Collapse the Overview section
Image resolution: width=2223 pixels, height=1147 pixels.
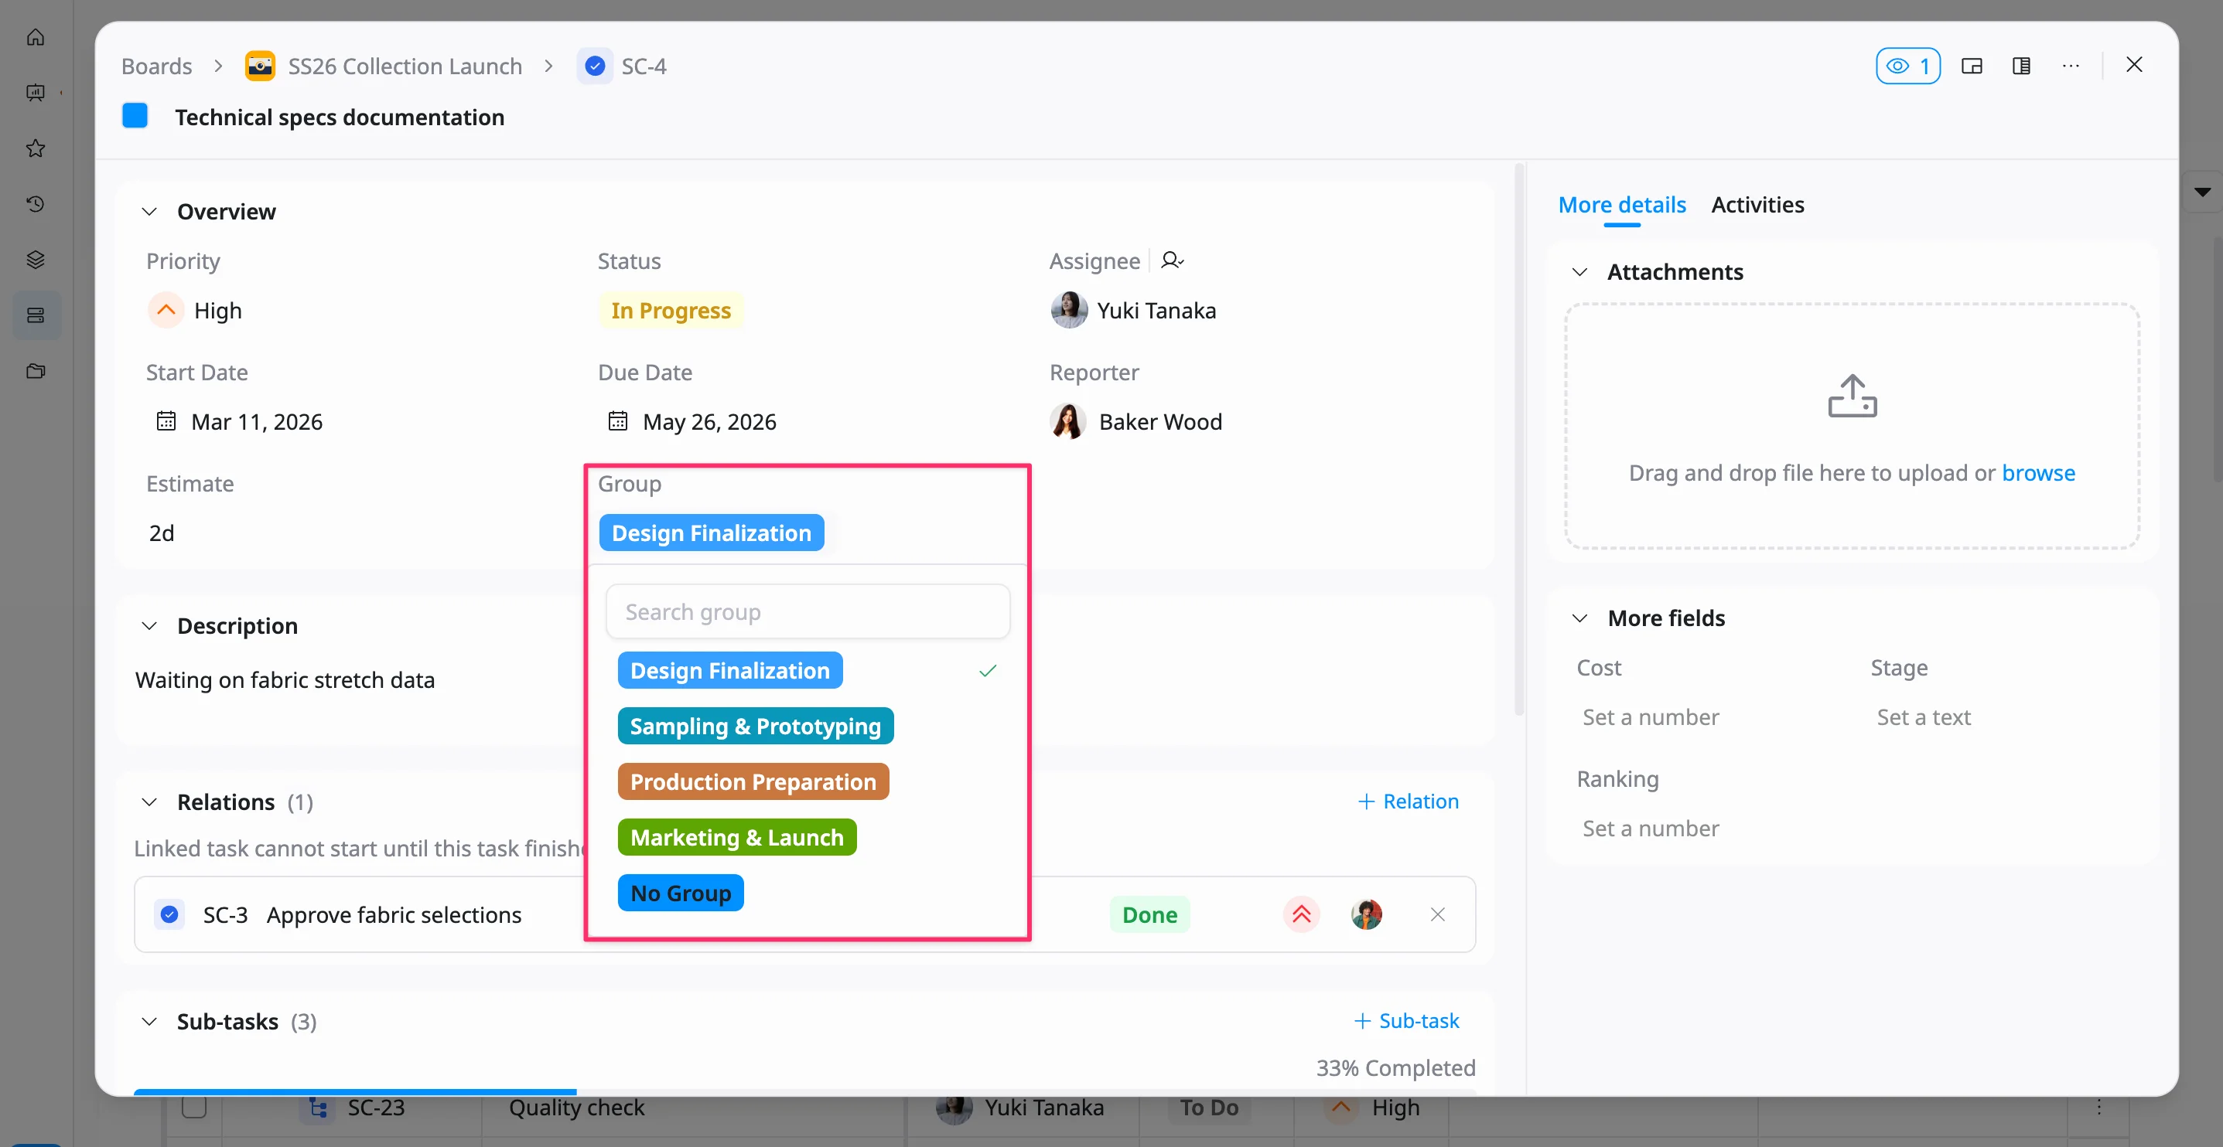(x=149, y=211)
